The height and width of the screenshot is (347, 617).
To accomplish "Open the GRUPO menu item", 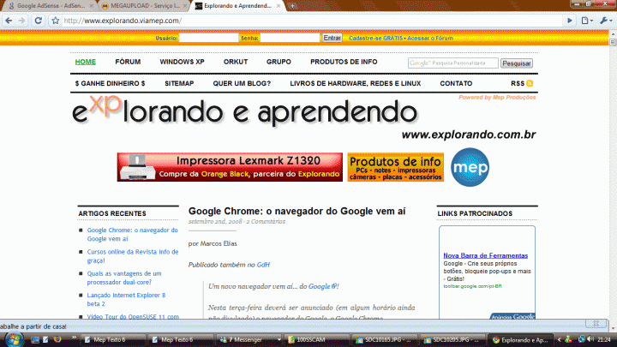I will click(279, 62).
